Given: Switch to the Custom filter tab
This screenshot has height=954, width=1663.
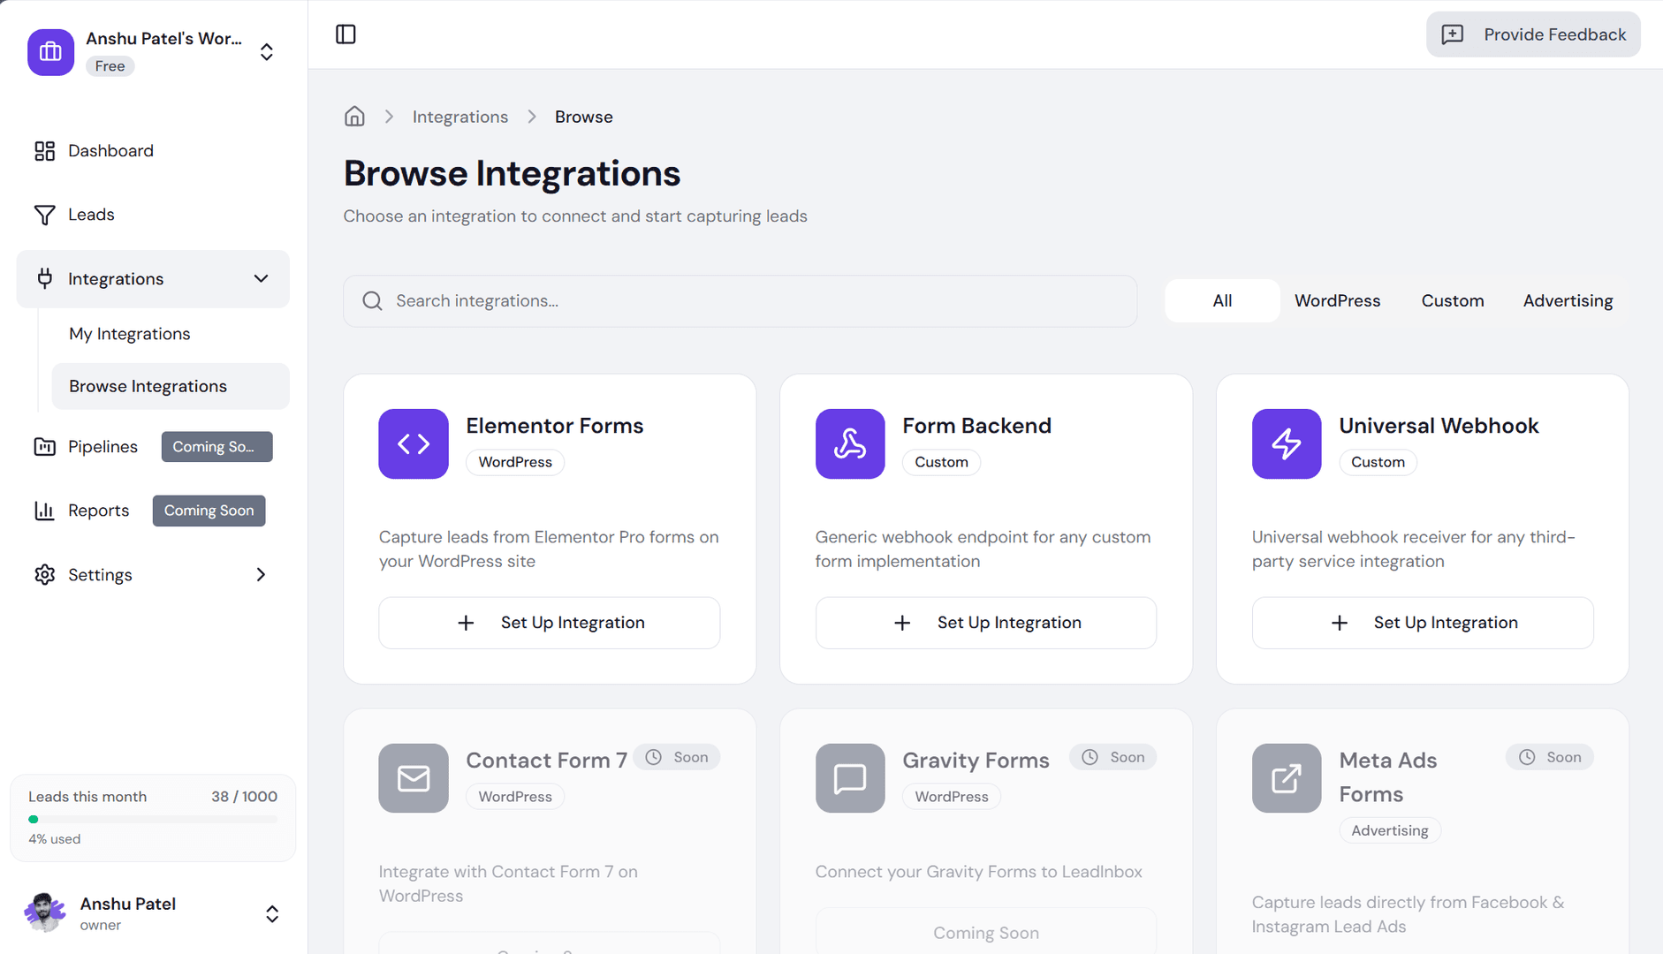Looking at the screenshot, I should [x=1452, y=301].
